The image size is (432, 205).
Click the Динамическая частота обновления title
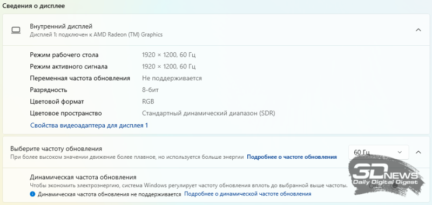point(83,177)
